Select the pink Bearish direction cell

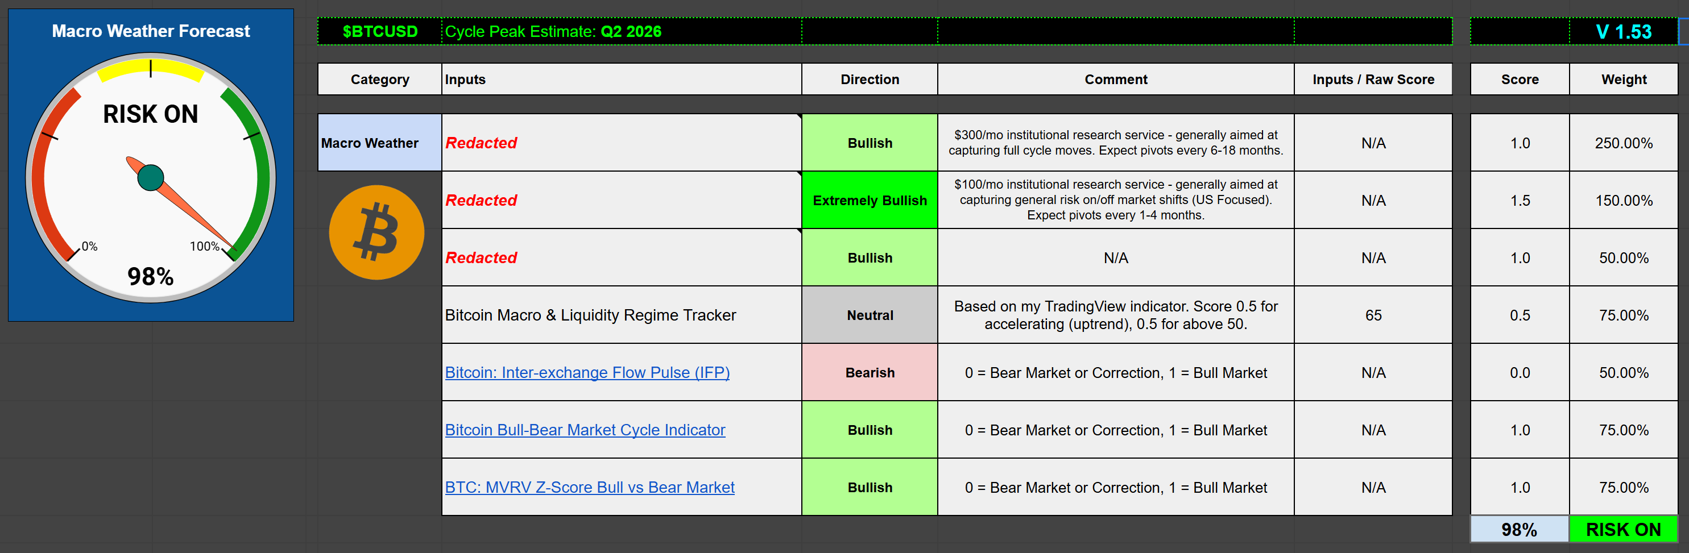870,372
